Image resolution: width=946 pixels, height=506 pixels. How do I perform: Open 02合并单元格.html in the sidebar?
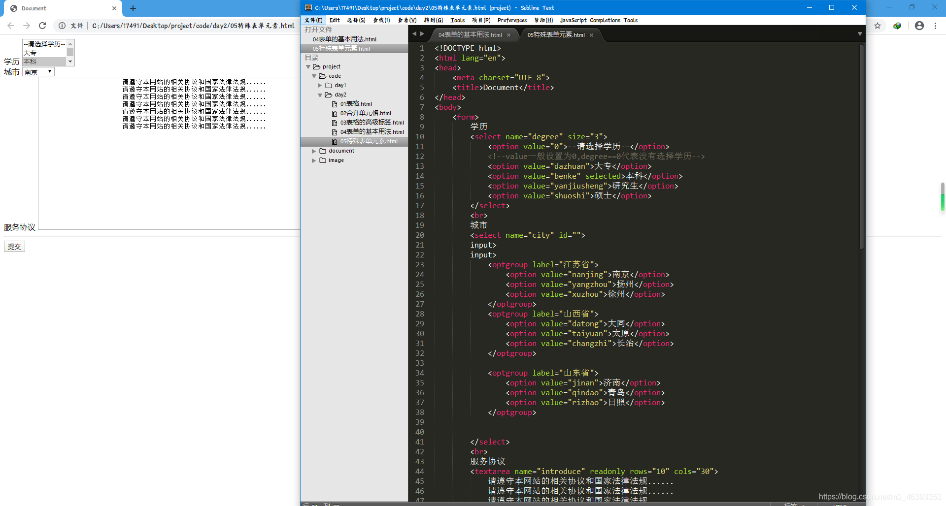tap(366, 113)
